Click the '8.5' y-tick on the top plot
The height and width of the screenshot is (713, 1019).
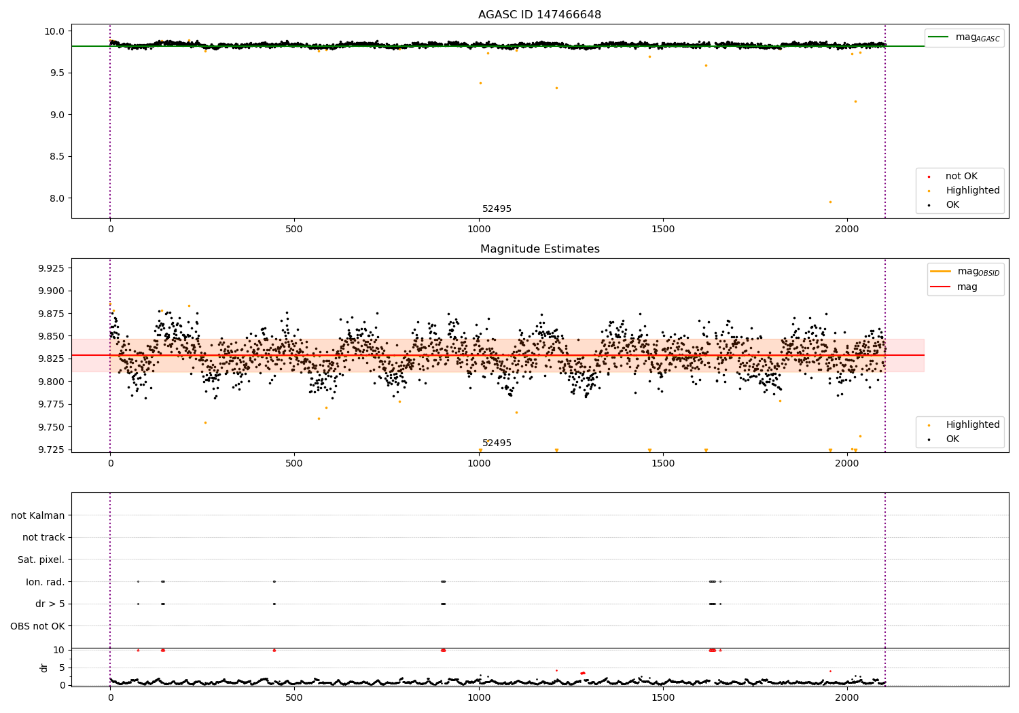click(58, 157)
